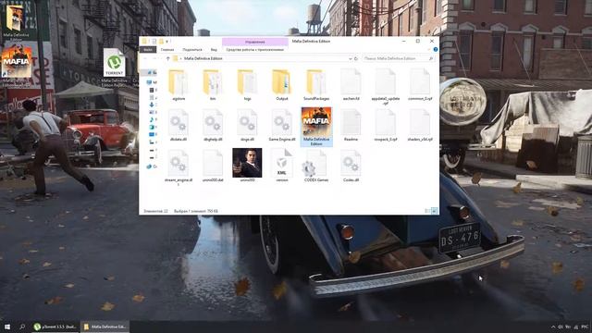This screenshot has width=592, height=333.
Task: Open the volume control in system tray
Action: click(561, 327)
